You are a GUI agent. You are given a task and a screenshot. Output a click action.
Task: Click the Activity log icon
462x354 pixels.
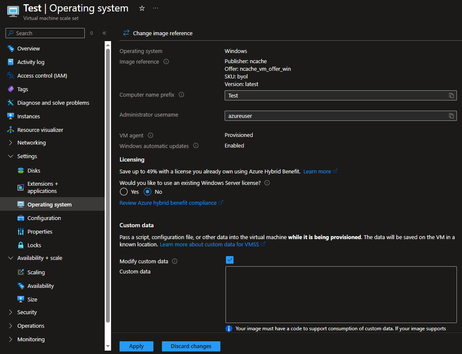(11, 62)
